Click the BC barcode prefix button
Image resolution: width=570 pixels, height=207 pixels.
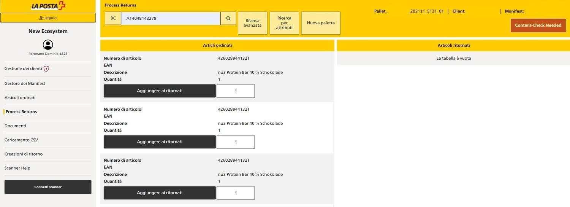(x=113, y=18)
